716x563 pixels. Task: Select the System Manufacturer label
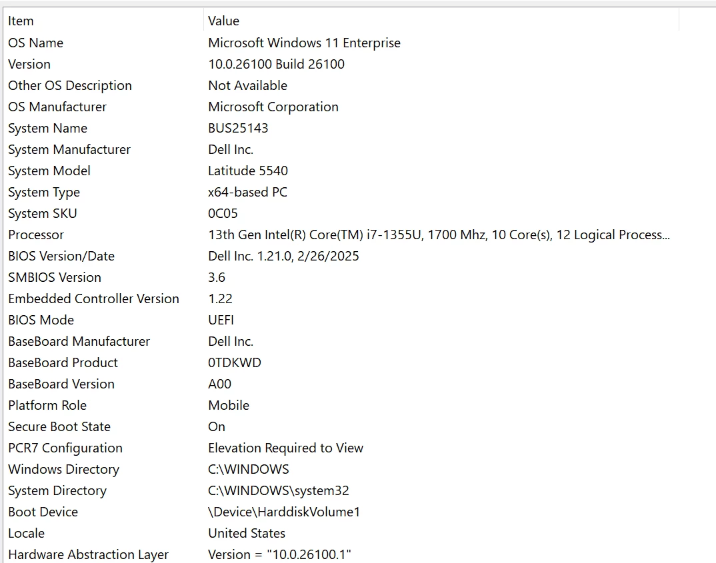point(69,149)
